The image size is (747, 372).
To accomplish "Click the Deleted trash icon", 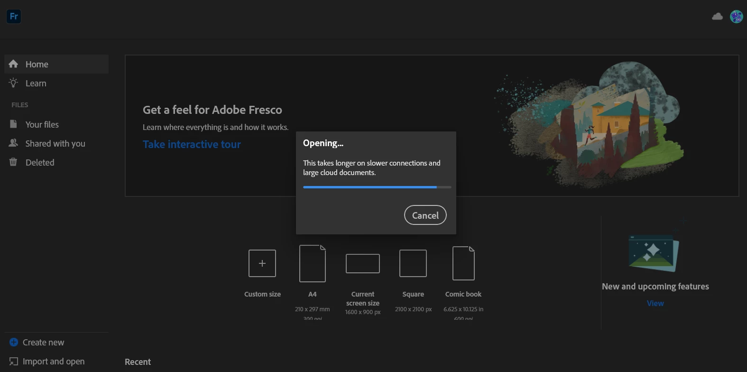I will (13, 162).
